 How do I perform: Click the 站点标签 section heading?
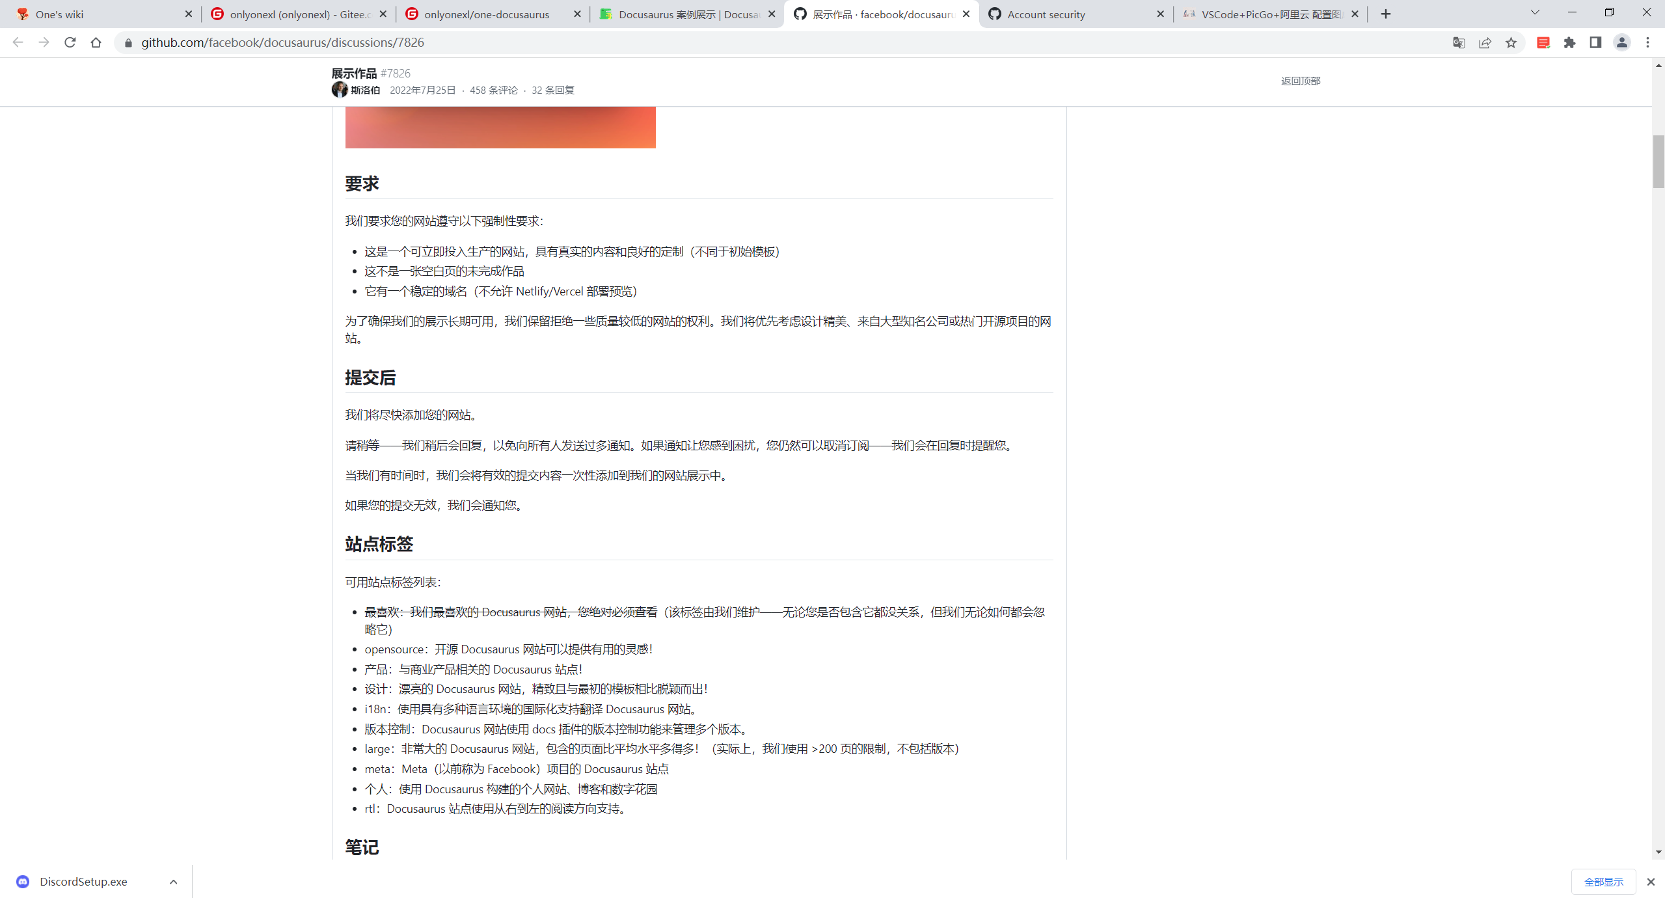[x=379, y=544]
